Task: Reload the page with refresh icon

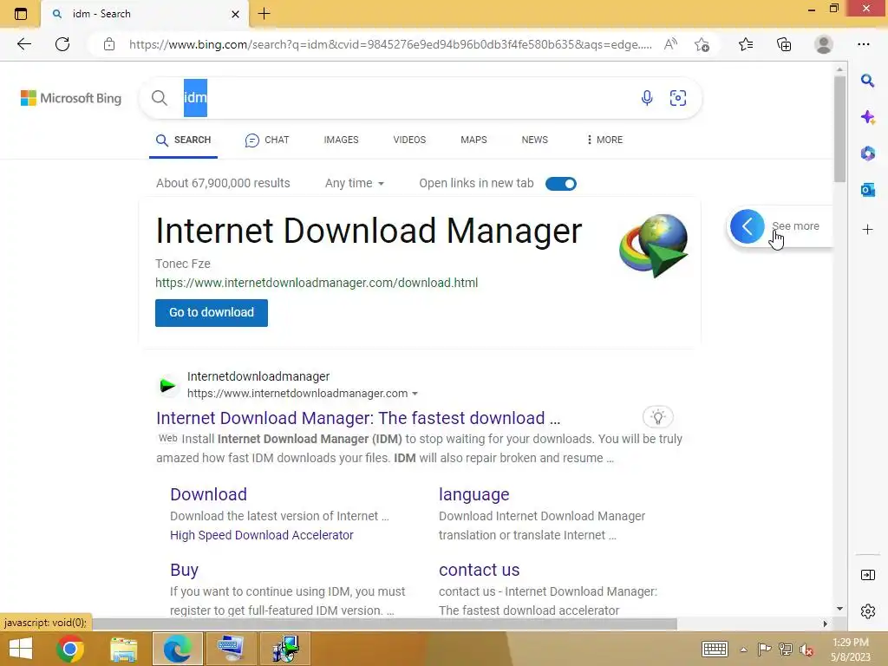Action: [x=62, y=44]
